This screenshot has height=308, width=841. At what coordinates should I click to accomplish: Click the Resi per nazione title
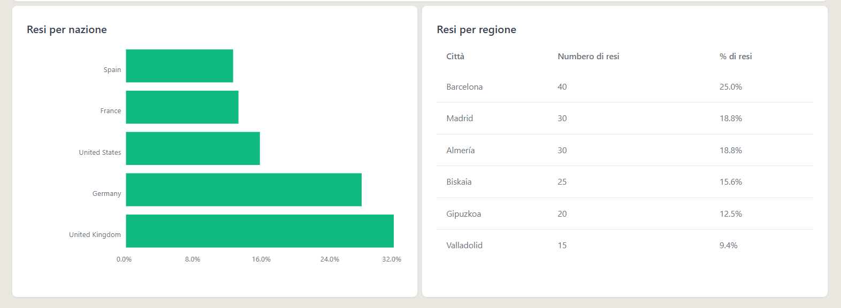tap(67, 30)
